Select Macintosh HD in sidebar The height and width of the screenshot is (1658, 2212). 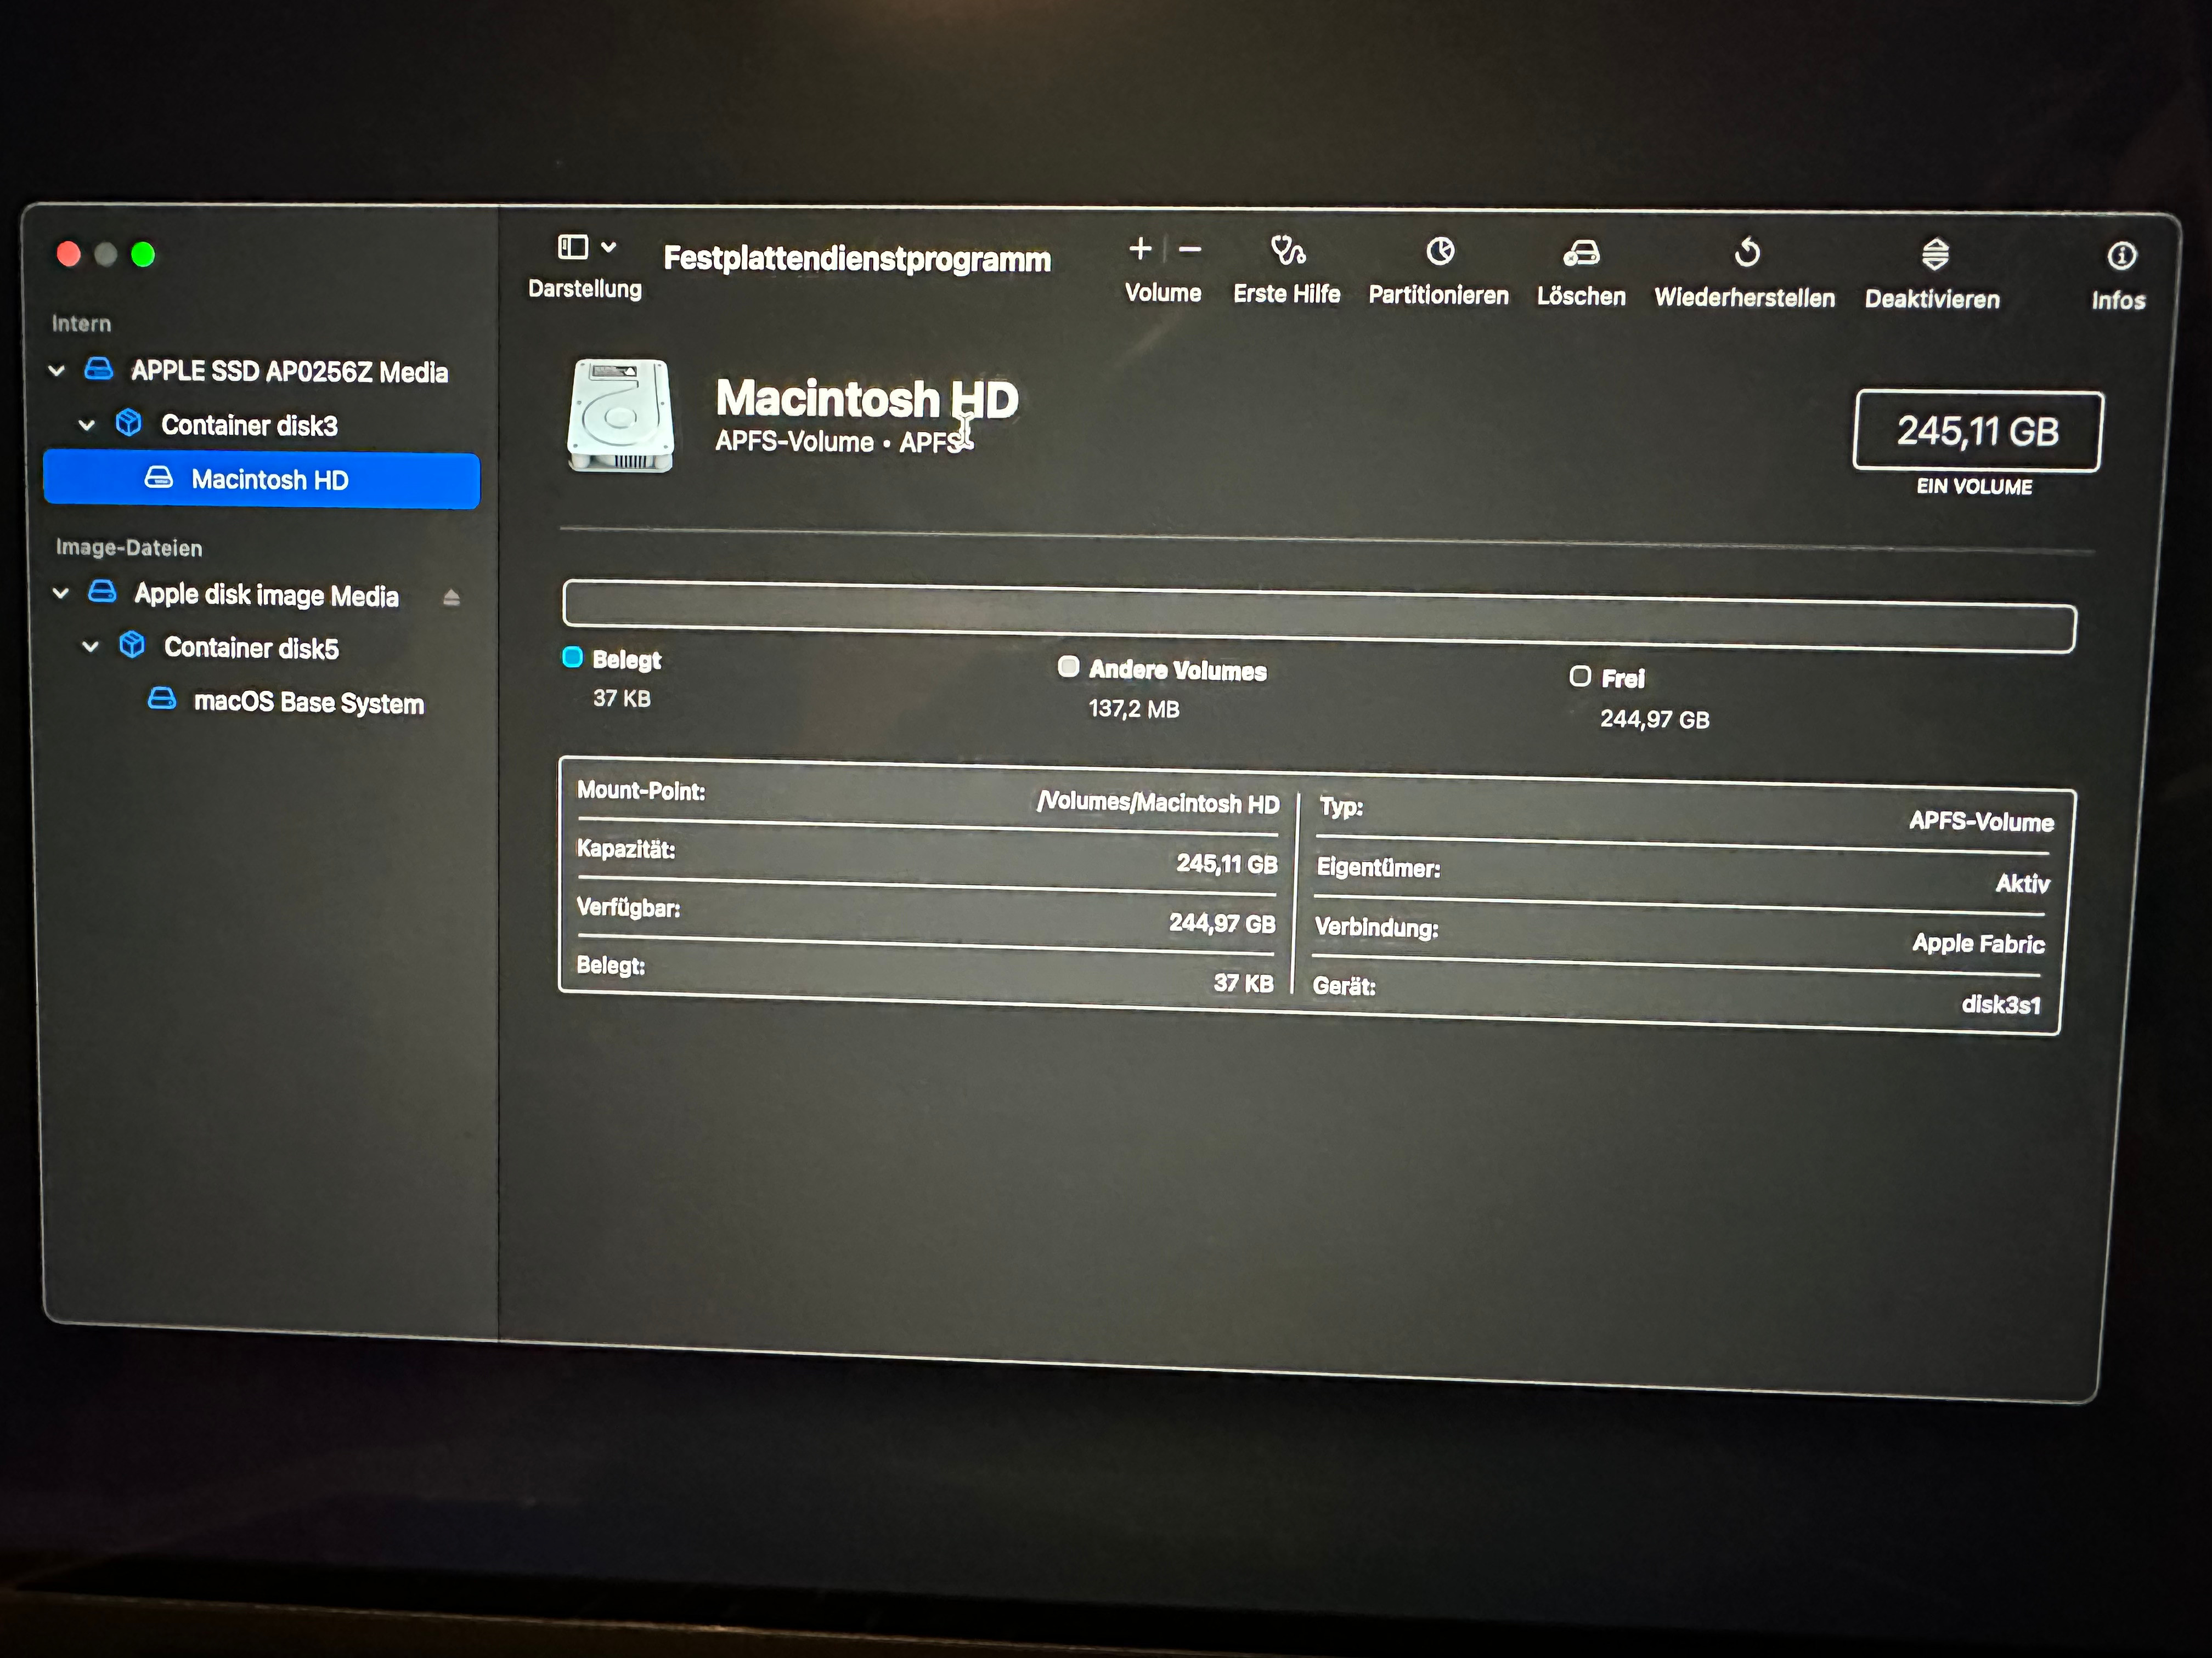pos(269,481)
